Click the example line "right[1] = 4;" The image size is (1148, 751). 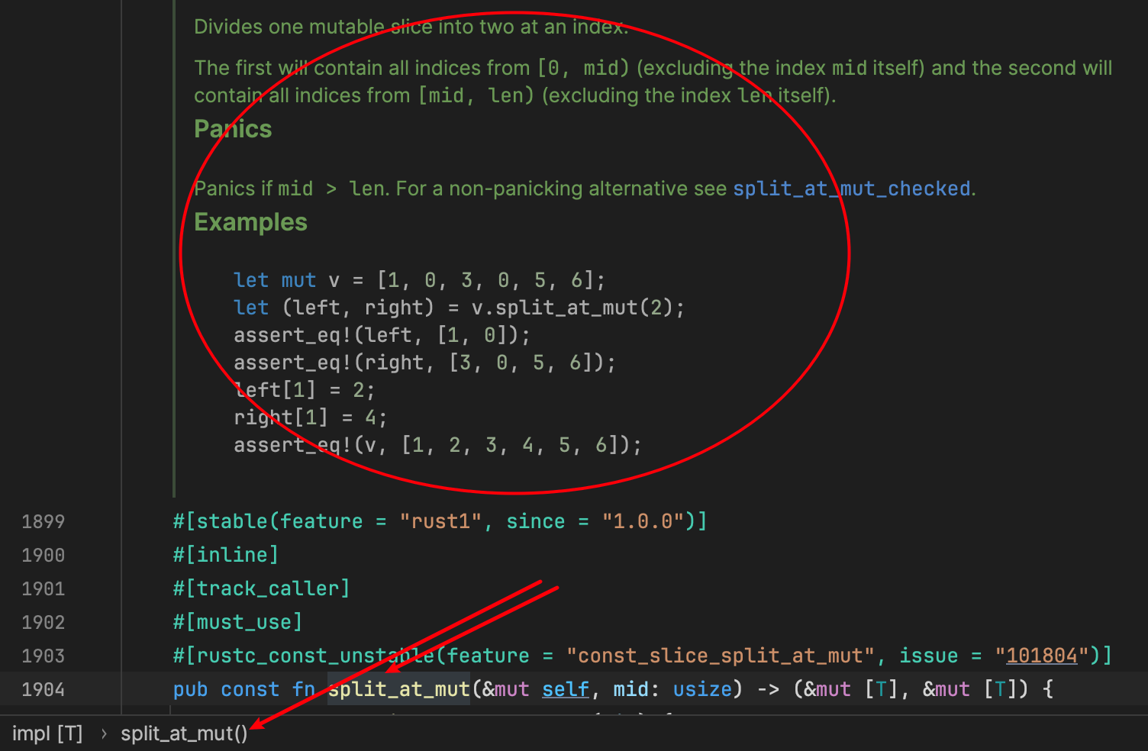tap(311, 417)
